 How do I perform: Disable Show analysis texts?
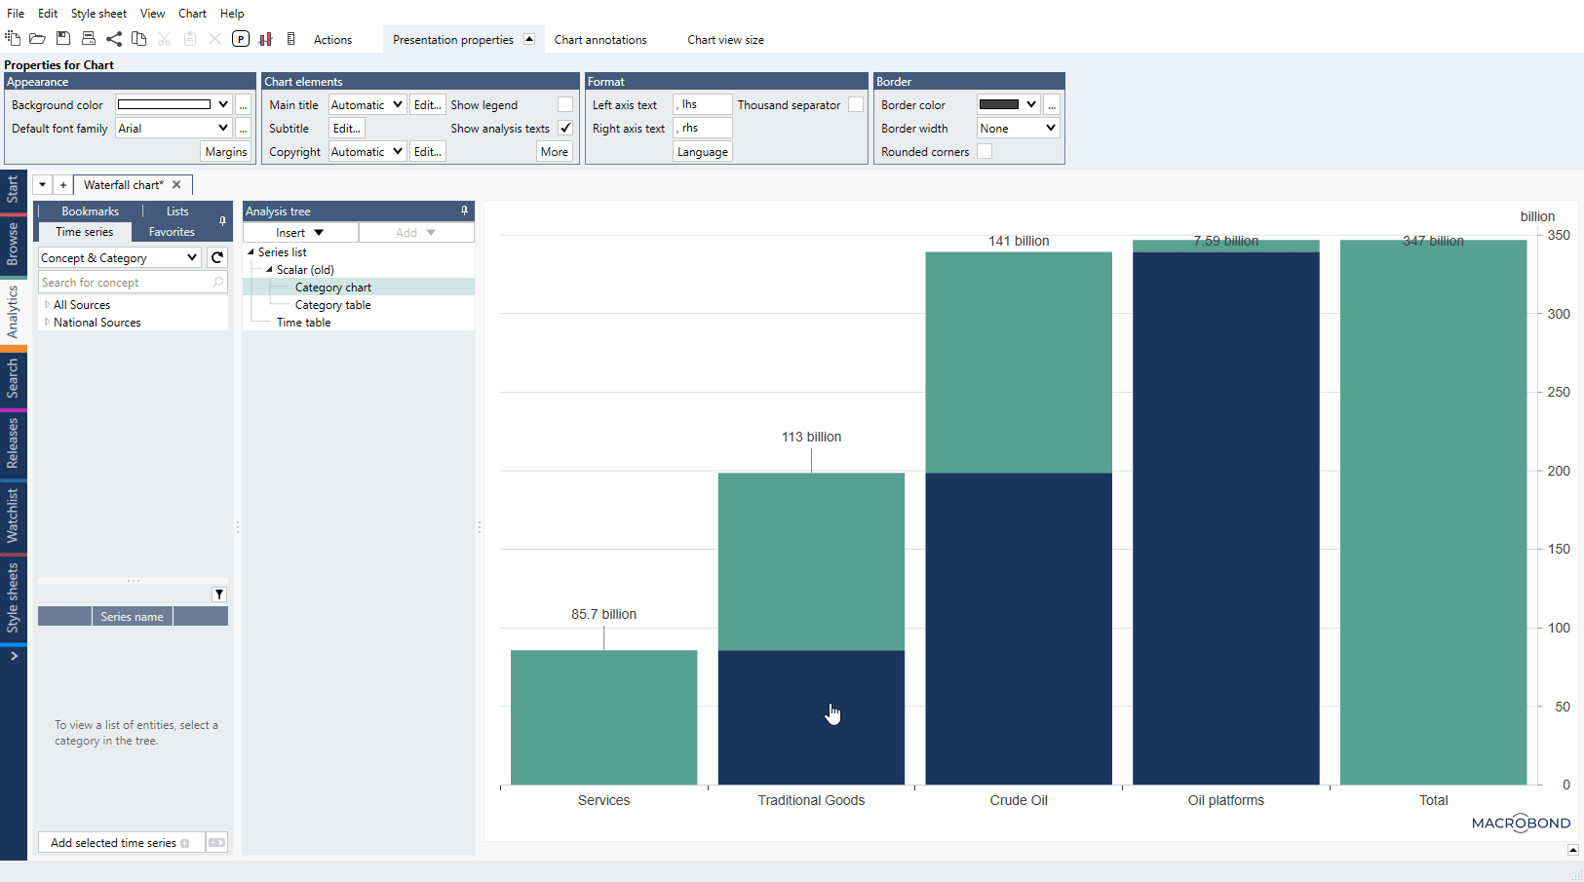coord(566,128)
